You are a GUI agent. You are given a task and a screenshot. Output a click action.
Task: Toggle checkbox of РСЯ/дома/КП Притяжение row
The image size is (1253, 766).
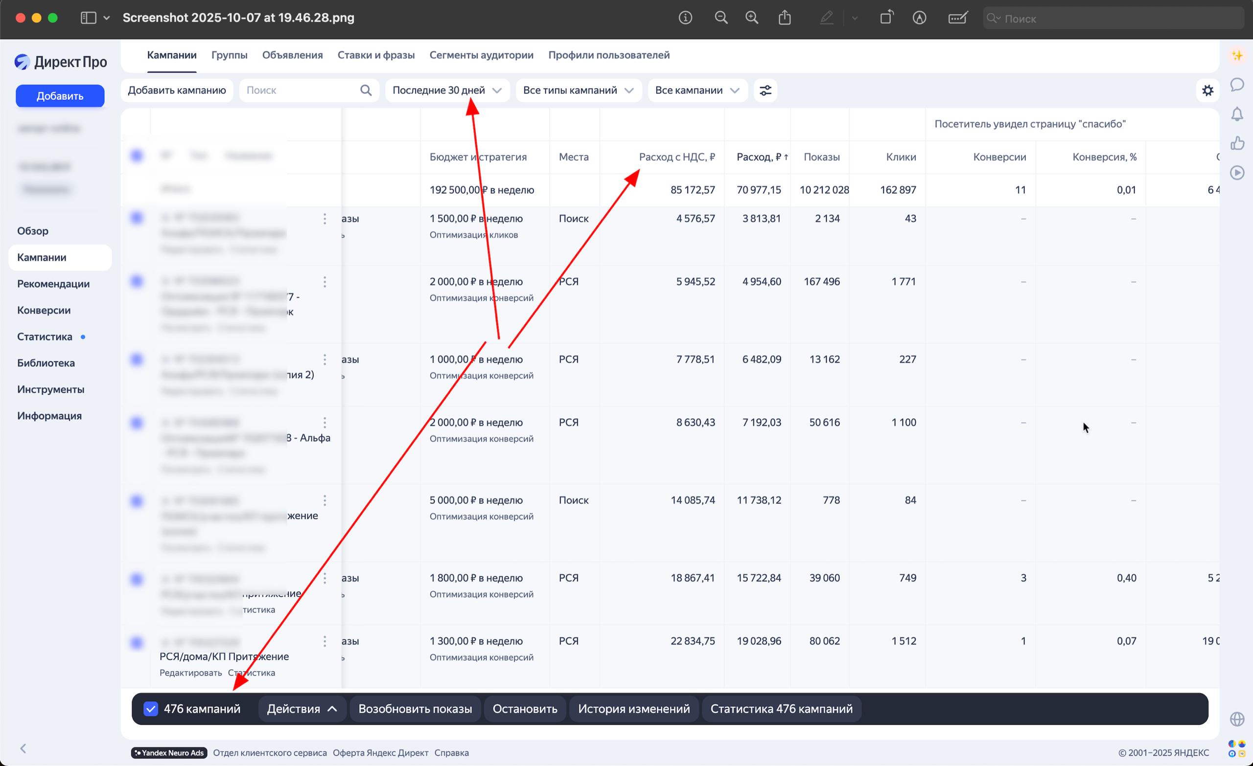136,642
